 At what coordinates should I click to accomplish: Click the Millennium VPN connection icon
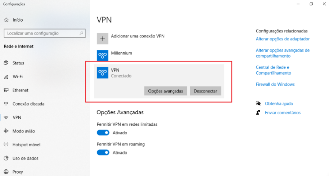click(102, 55)
